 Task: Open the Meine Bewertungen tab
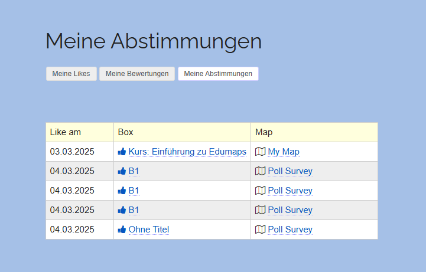[x=137, y=74]
